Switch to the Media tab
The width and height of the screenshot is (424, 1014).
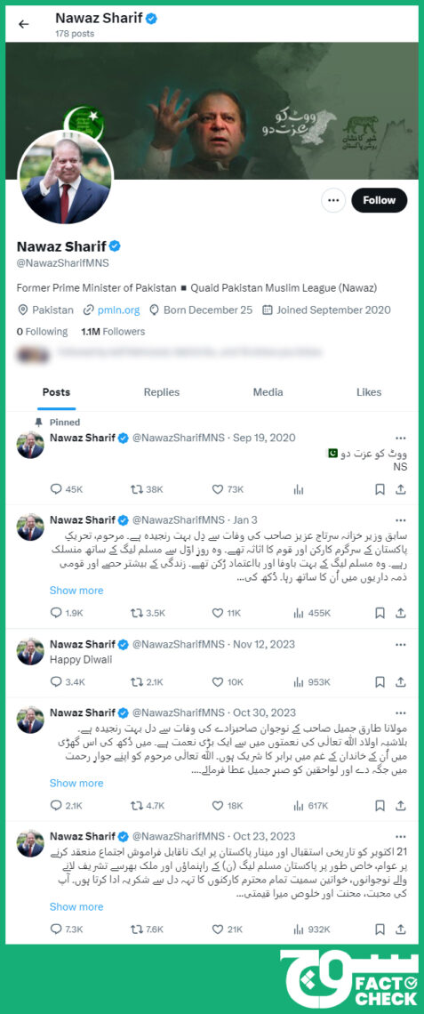[x=268, y=392]
